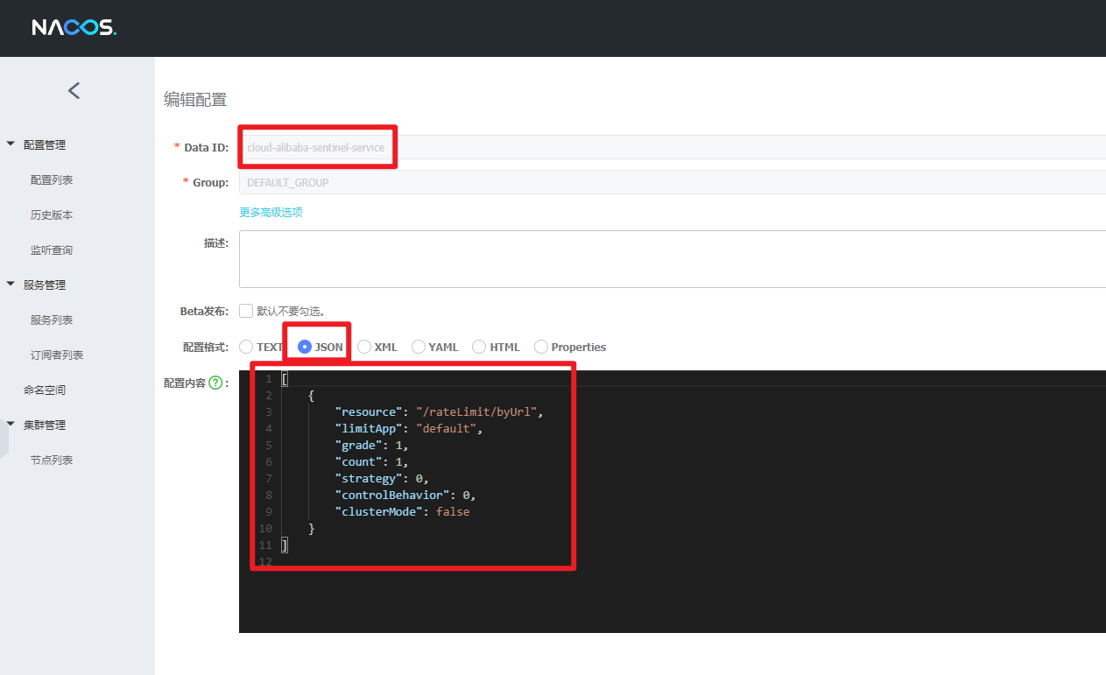Click the help icon next to 配置内容
The height and width of the screenshot is (675, 1106).
215,383
